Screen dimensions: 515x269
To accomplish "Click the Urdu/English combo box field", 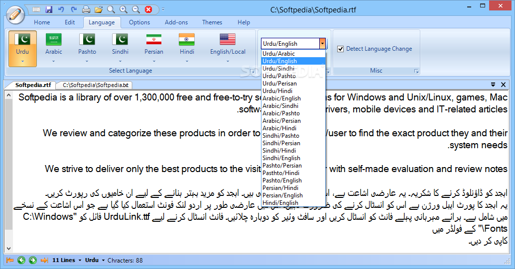I will click(290, 44).
